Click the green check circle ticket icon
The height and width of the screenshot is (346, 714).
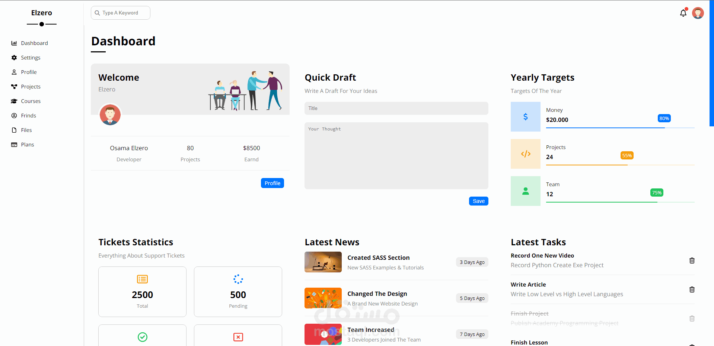tap(143, 337)
